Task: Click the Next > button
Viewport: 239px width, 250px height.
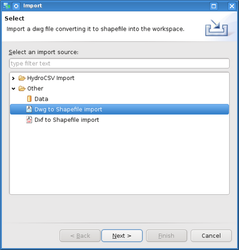Action: coord(122,236)
